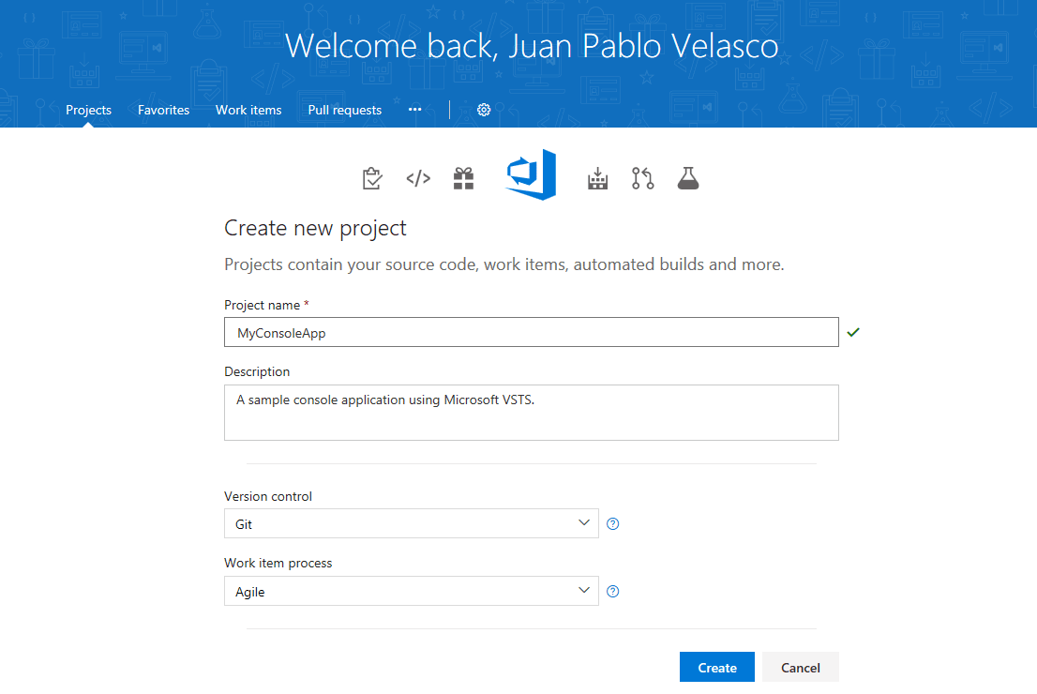Show help for Work item process
This screenshot has height=694, width=1037.
613,592
